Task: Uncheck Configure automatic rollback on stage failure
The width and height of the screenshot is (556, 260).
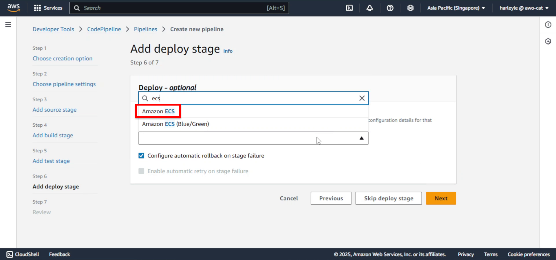Action: [141, 156]
